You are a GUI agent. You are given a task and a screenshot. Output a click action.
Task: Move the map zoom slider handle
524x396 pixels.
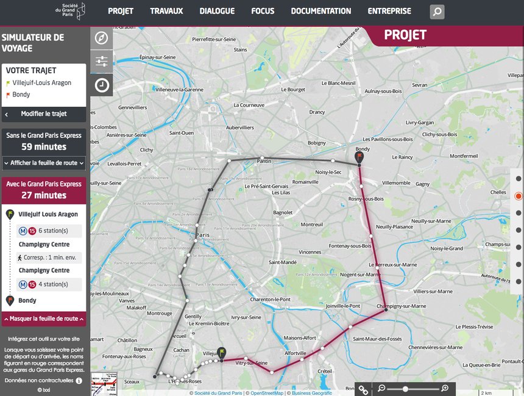pyautogui.click(x=405, y=389)
